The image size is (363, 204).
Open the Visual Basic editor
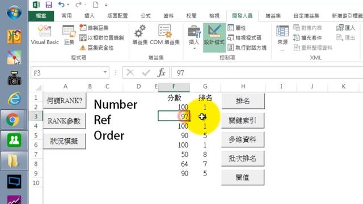(45, 35)
